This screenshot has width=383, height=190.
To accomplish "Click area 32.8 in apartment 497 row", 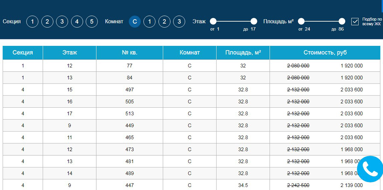I will [243, 89].
